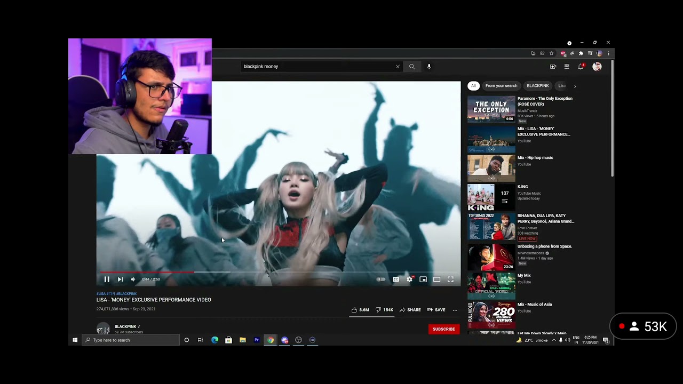Mute the video player volume

133,279
